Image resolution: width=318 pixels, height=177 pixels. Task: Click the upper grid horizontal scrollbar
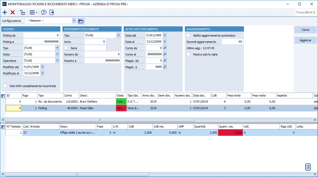tap(100, 120)
